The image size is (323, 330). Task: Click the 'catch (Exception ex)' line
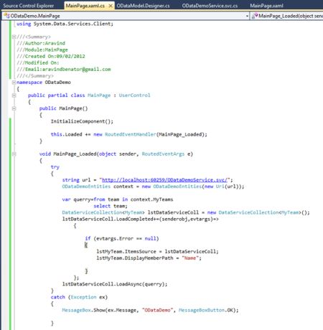[79, 297]
